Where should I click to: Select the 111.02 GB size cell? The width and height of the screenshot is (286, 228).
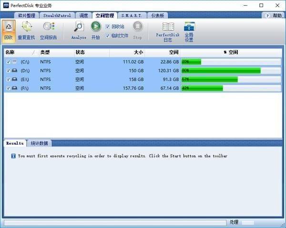coord(133,62)
